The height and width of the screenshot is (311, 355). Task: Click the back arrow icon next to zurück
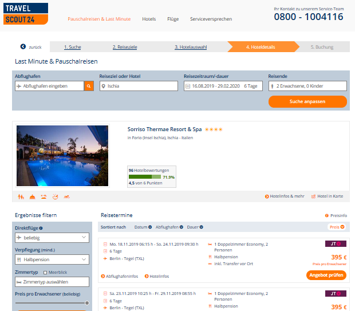[x=23, y=46]
